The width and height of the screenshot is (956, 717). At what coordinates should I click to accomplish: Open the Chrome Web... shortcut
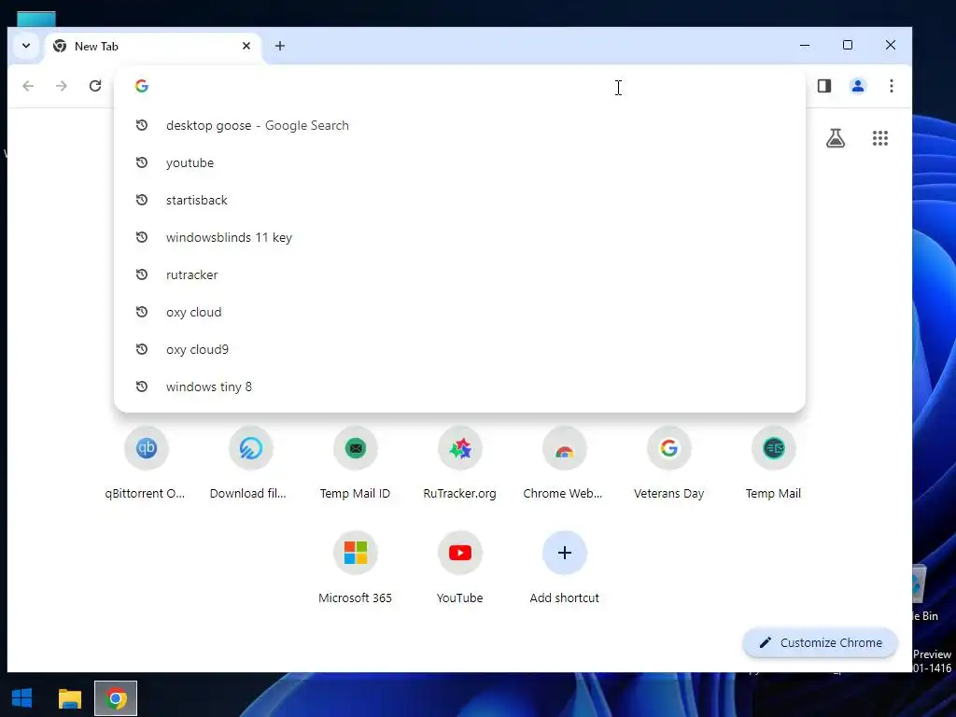tap(565, 463)
